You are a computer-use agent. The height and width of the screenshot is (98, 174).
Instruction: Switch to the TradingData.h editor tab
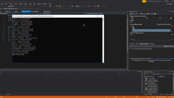(46, 11)
